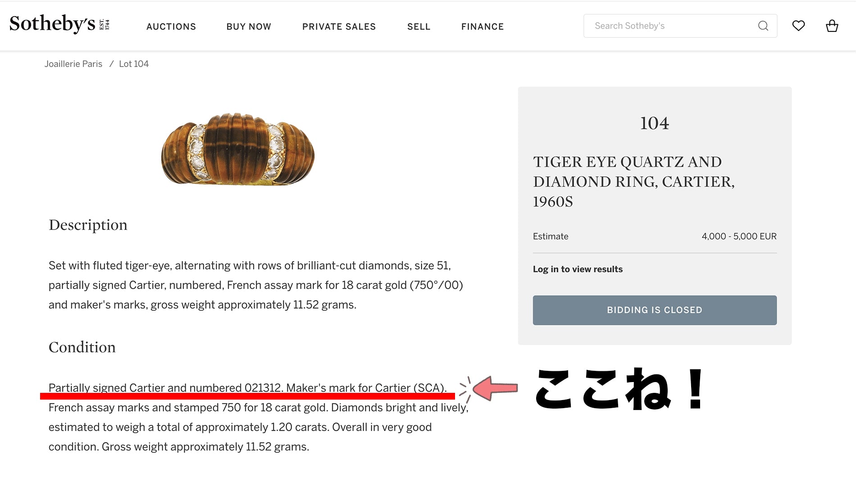Click the search magnifier icon
Viewport: 865px width, 486px height.
(763, 26)
